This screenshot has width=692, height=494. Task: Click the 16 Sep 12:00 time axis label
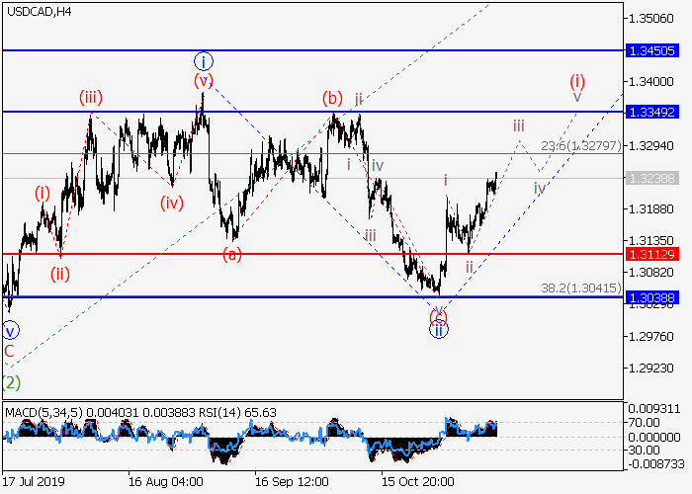pos(291,482)
